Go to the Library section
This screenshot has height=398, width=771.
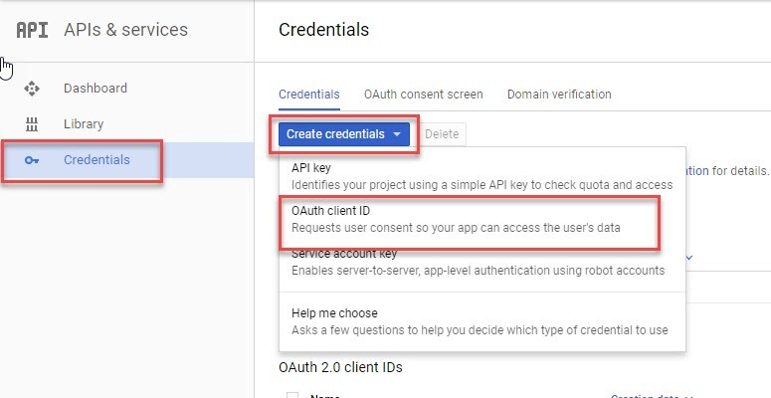[84, 124]
